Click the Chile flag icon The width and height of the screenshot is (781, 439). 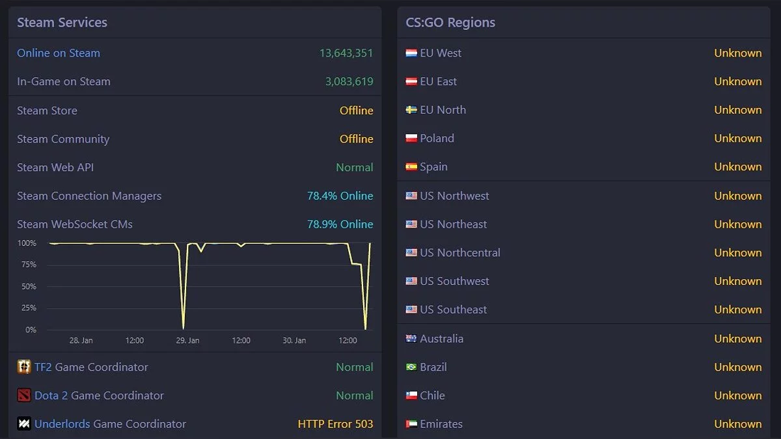click(411, 395)
